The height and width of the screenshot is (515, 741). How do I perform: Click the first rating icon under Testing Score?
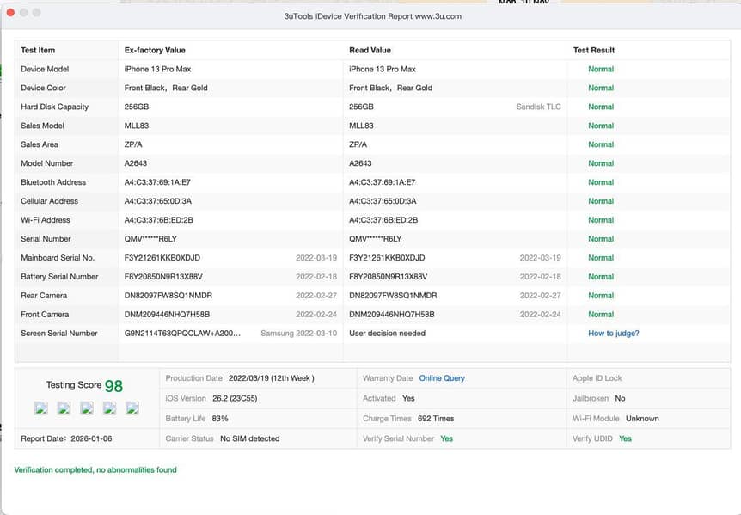coord(40,408)
